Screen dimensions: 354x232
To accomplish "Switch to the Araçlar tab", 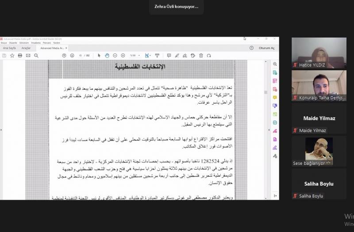I will point(26,48).
